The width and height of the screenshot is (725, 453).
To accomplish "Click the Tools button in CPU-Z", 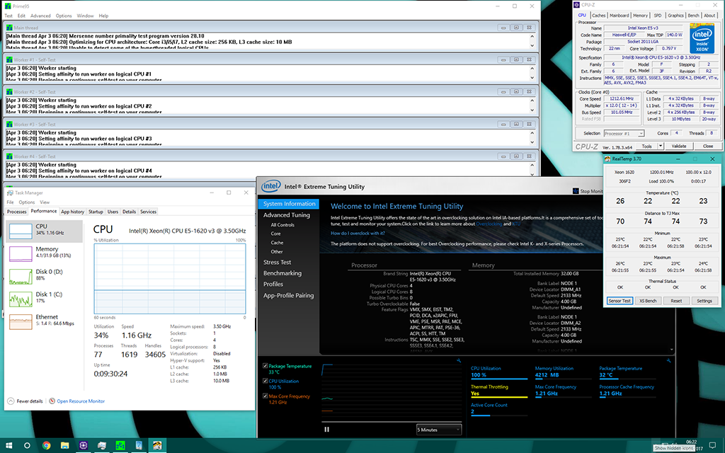I will tap(646, 146).
